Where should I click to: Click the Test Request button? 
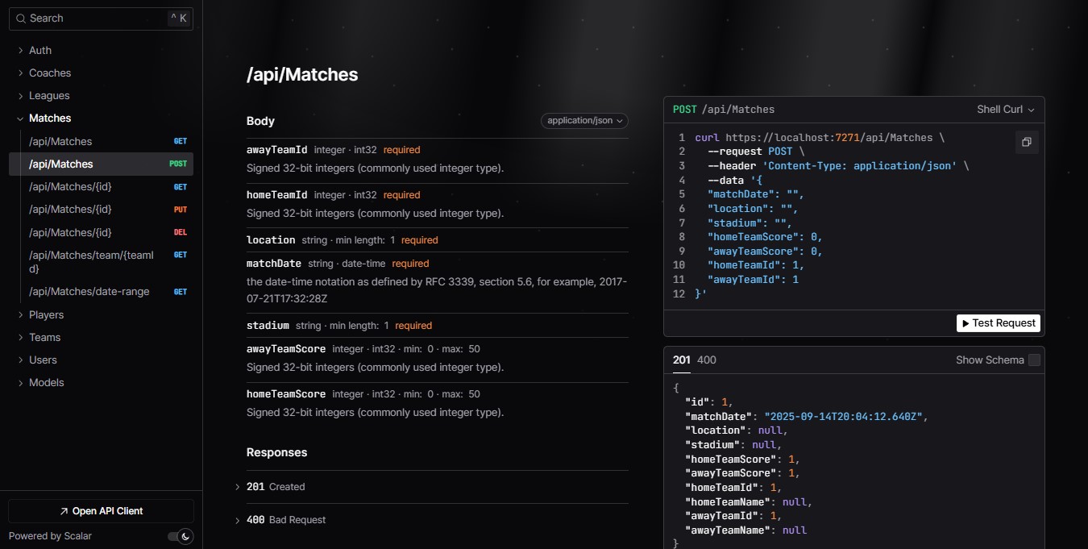(x=999, y=322)
